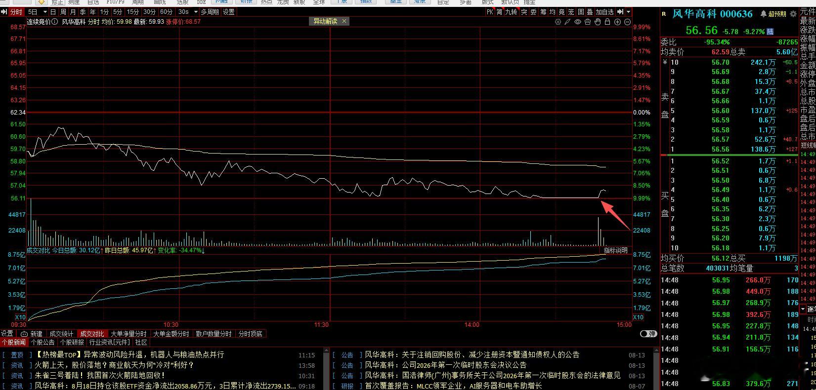Click the collapse arrow right of 加自选

(620, 12)
